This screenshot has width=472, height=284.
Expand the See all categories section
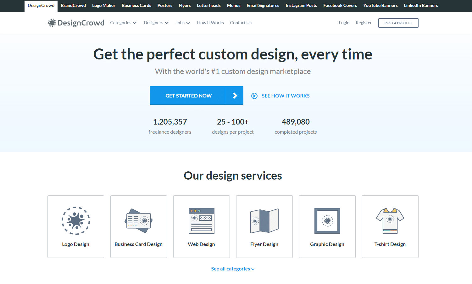point(233,269)
